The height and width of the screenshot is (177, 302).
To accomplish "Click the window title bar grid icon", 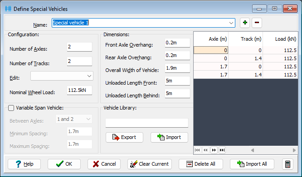I will pyautogui.click(x=8, y=9).
